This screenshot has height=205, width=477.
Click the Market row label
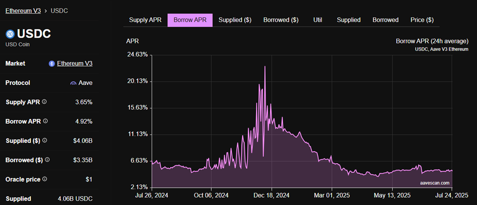(x=15, y=64)
